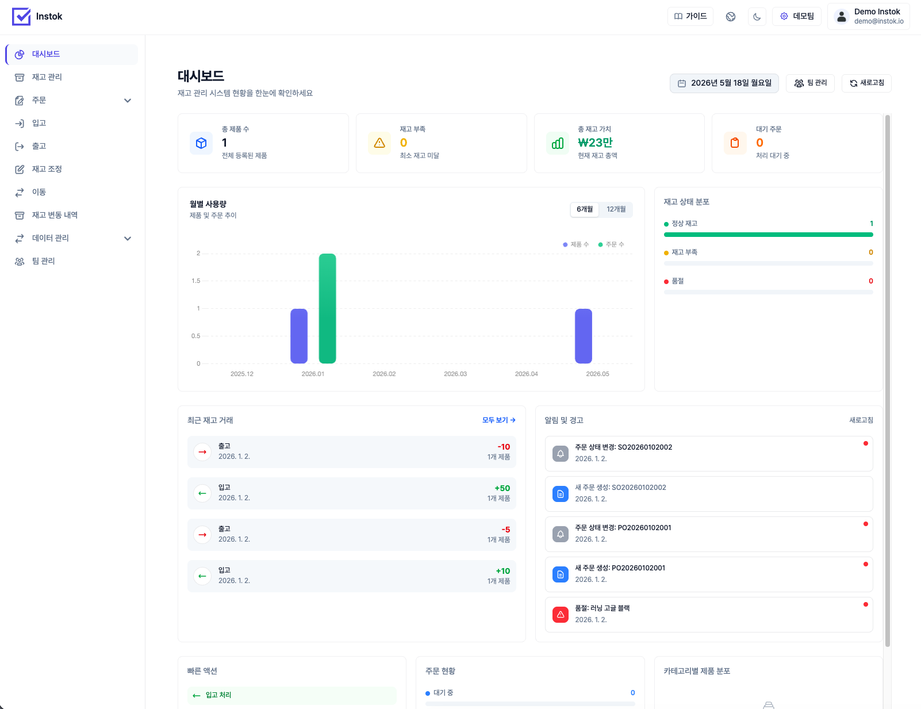The width and height of the screenshot is (921, 709).
Task: Click the Instok logo icon
Action: [x=21, y=16]
